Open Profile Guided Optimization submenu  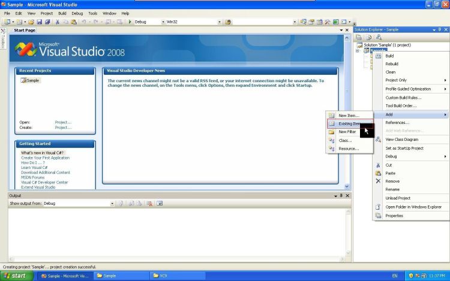pos(411,89)
